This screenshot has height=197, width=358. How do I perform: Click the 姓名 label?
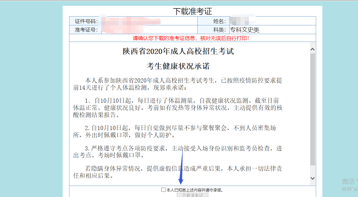click(219, 21)
